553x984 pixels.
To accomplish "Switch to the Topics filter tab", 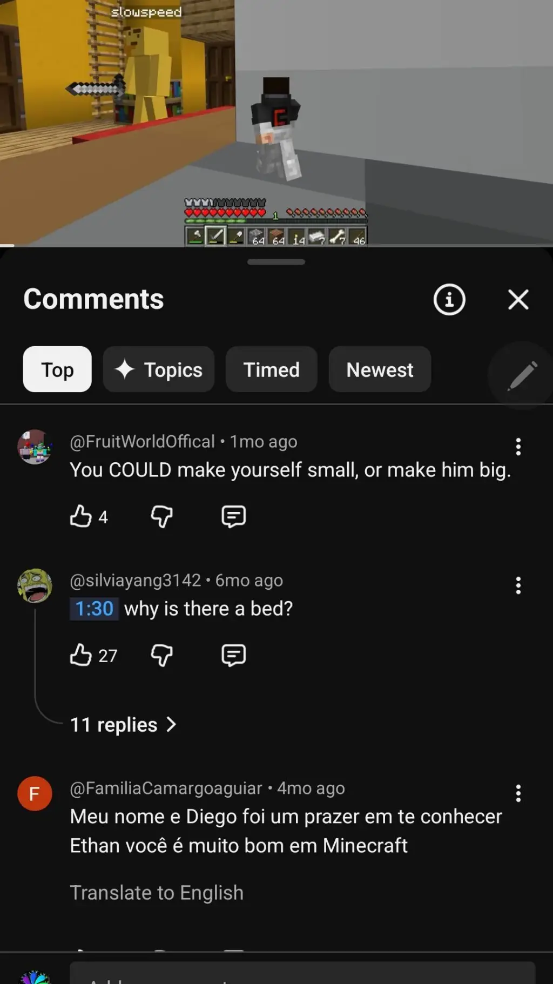I will pos(159,370).
